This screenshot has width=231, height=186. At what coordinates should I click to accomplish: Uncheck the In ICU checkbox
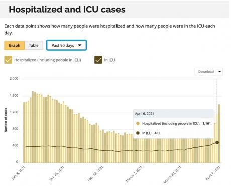coord(98,60)
